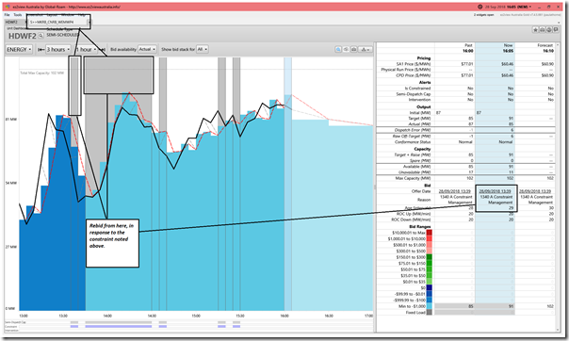The height and width of the screenshot is (341, 569).
Task: Click the table vertical scrollbar
Action: 558,187
